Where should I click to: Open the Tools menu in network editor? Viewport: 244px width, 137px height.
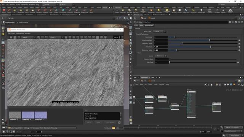(156, 84)
